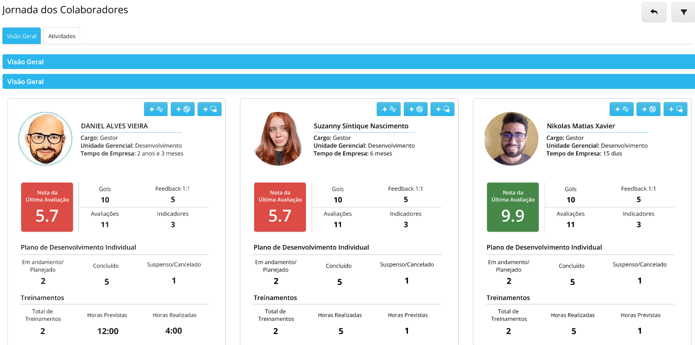The image size is (695, 345).
Task: Click the add hand icon button on Daniel's card
Action: pyautogui.click(x=156, y=109)
